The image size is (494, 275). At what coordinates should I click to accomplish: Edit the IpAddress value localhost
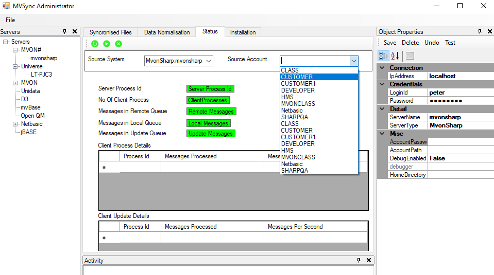[x=461, y=76]
